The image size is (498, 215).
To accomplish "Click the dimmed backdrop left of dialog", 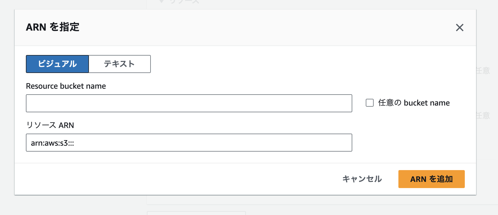I will (x=7, y=107).
